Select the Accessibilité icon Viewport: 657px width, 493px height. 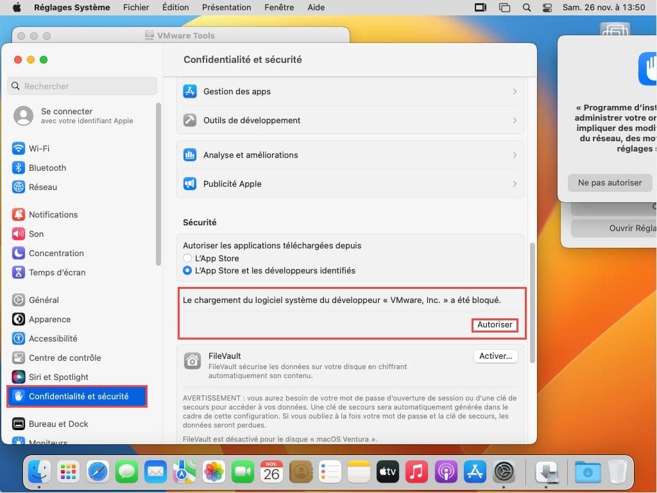click(19, 339)
